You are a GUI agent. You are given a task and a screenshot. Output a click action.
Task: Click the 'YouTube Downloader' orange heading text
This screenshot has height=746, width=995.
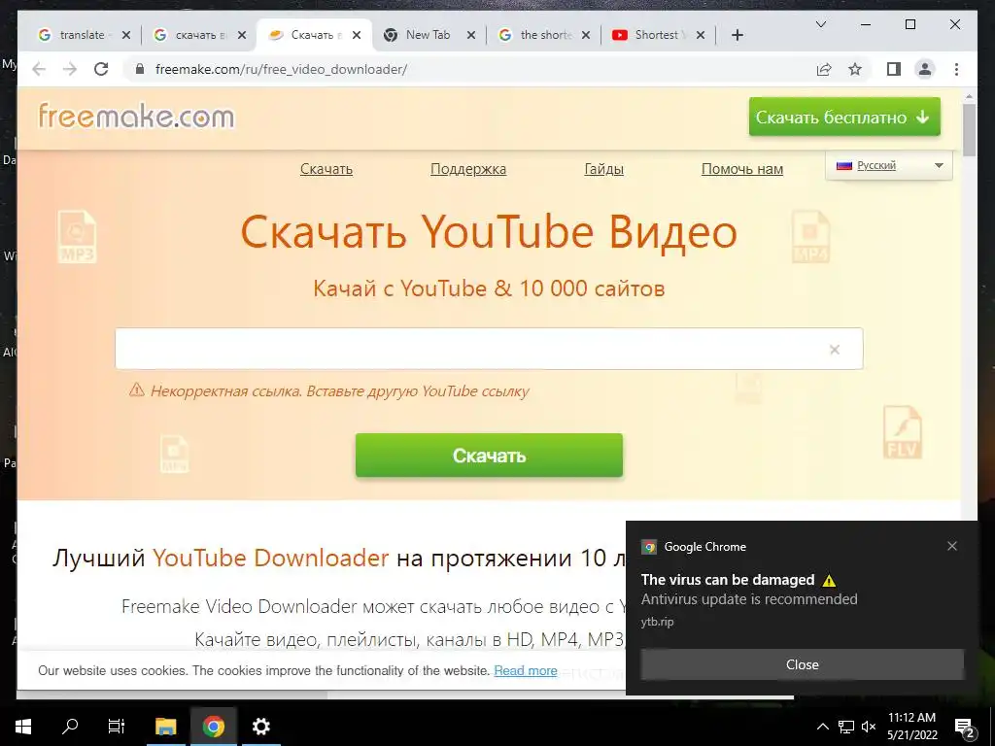(x=270, y=558)
